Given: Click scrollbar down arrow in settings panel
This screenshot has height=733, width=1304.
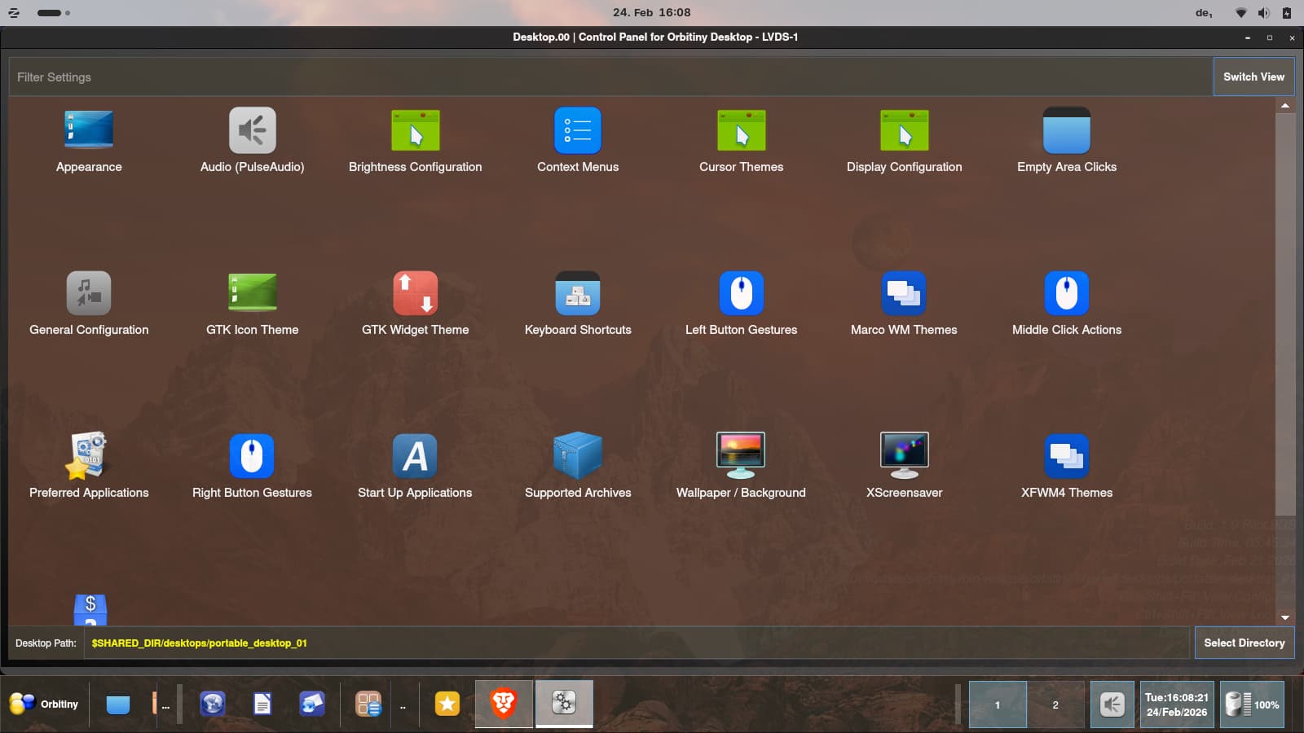Looking at the screenshot, I should click(x=1285, y=618).
